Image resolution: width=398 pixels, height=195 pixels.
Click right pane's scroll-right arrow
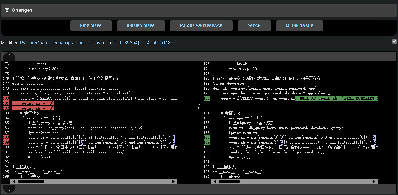(x=374, y=181)
